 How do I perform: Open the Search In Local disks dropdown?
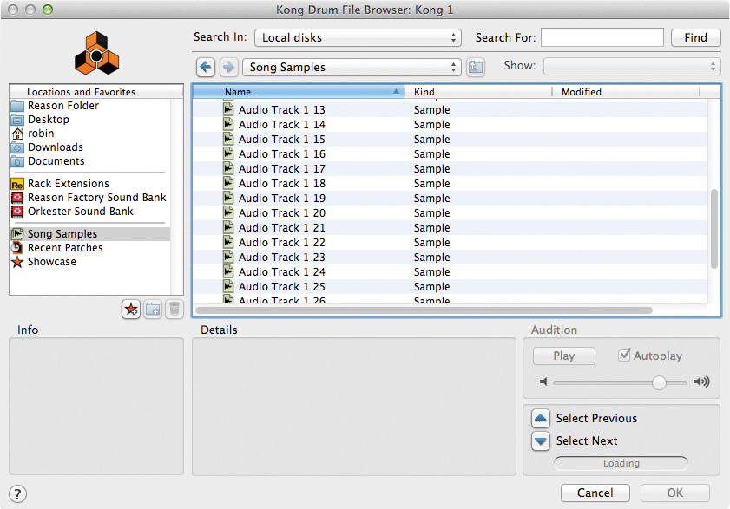tap(358, 37)
